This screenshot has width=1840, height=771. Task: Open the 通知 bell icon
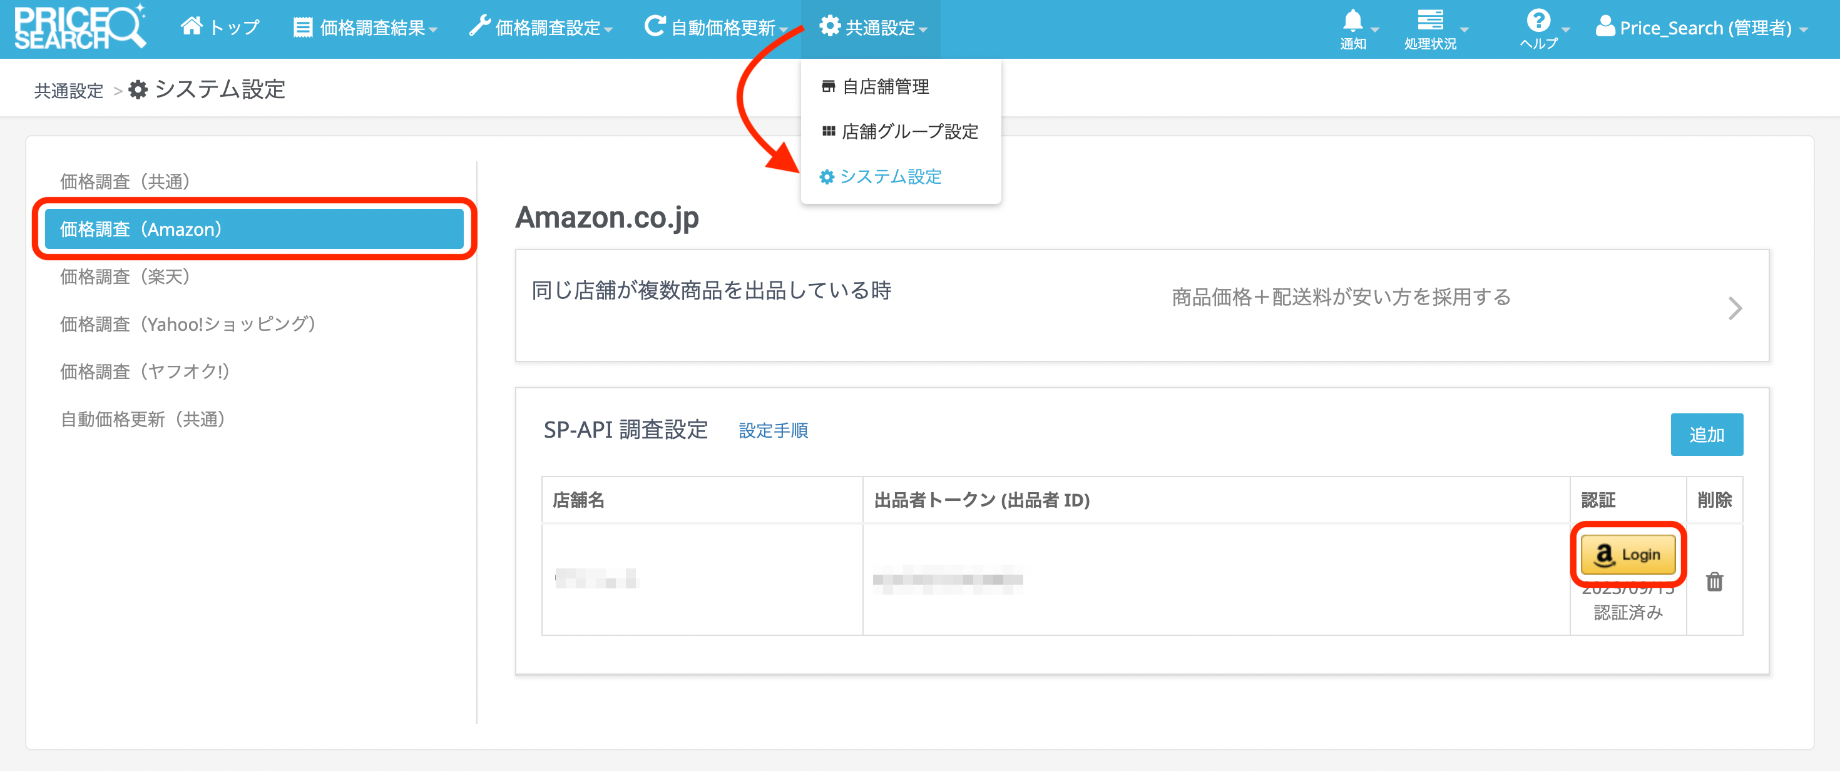coord(1352,21)
